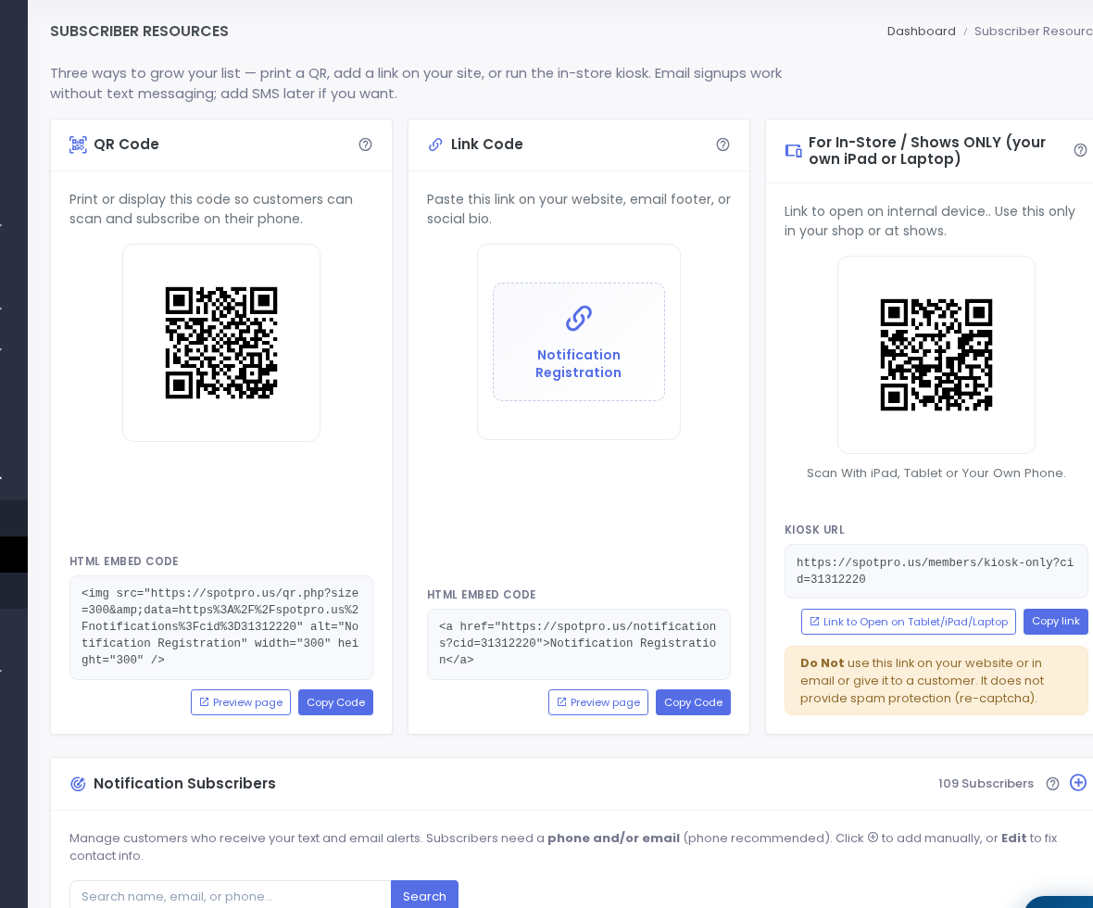Open help next to 109 Subscribers
Screen dimensions: 1093x908
click(1052, 784)
